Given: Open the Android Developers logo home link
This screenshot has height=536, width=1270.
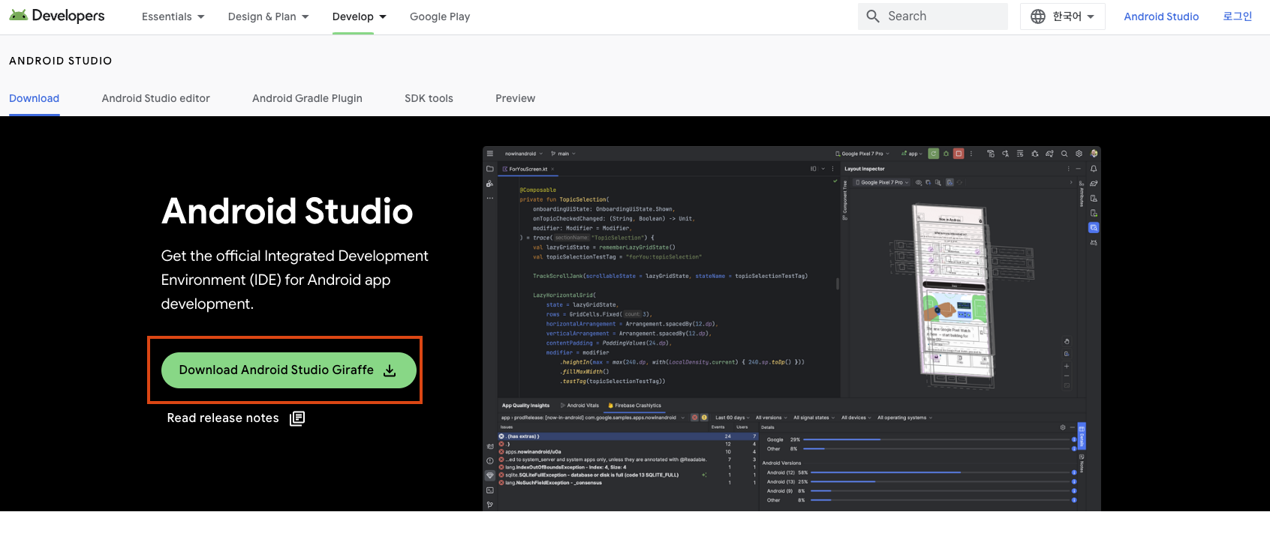Looking at the screenshot, I should (x=57, y=16).
